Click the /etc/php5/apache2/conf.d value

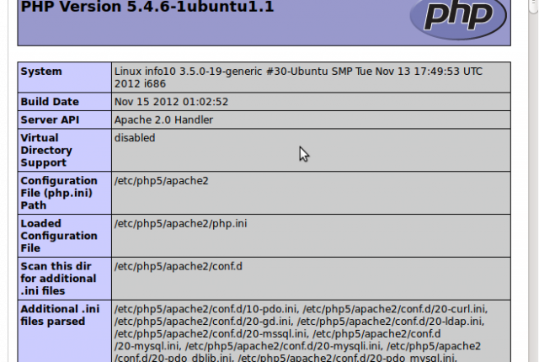tap(178, 267)
